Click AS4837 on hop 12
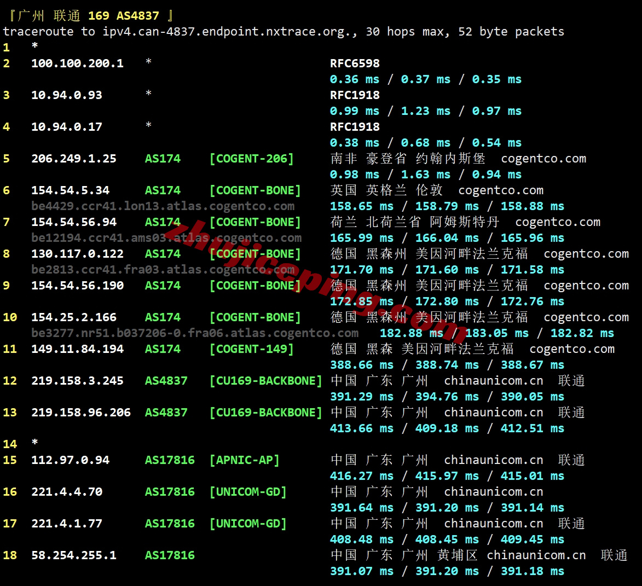This screenshot has height=586, width=642. pyautogui.click(x=166, y=381)
